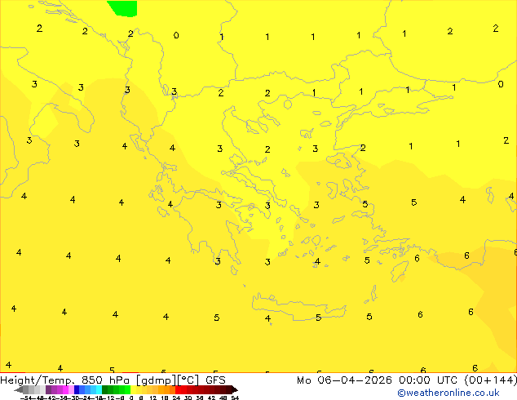Click the '-54' label on the color scale
The width and height of the screenshot is (517, 400).
tap(26, 398)
